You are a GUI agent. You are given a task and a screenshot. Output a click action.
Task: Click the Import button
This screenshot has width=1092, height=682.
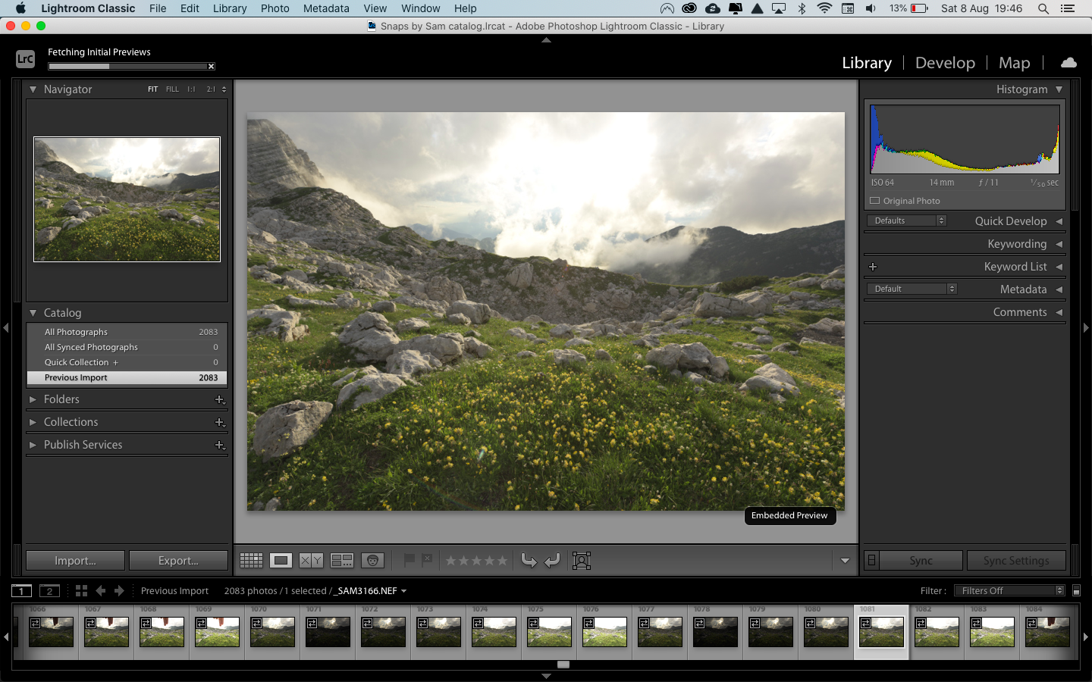(x=75, y=561)
